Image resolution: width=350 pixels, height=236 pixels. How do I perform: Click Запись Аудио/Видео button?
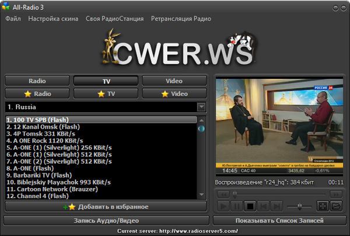point(107,221)
